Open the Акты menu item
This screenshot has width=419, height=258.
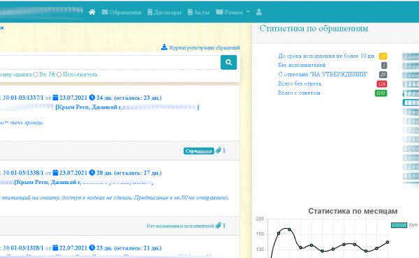[198, 13]
